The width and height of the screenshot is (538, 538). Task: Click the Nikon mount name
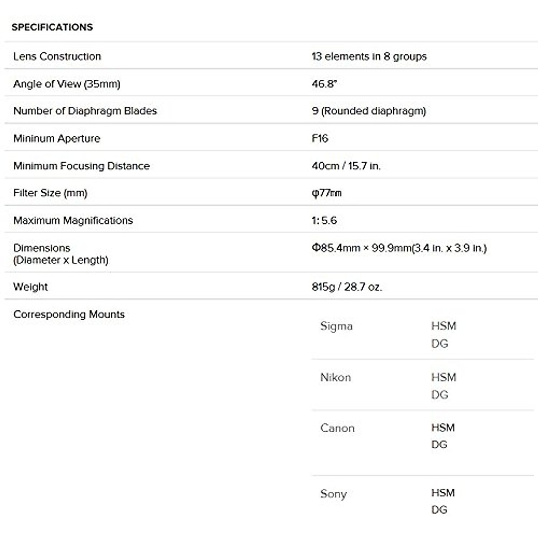pyautogui.click(x=335, y=377)
